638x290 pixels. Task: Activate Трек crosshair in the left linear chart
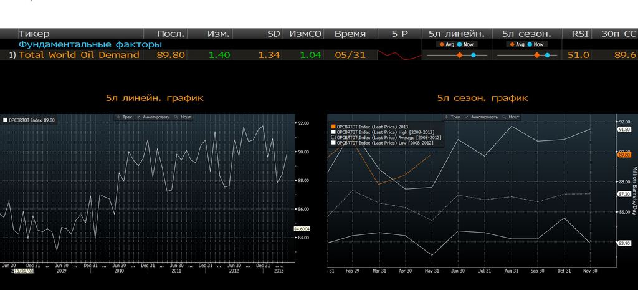click(x=124, y=117)
